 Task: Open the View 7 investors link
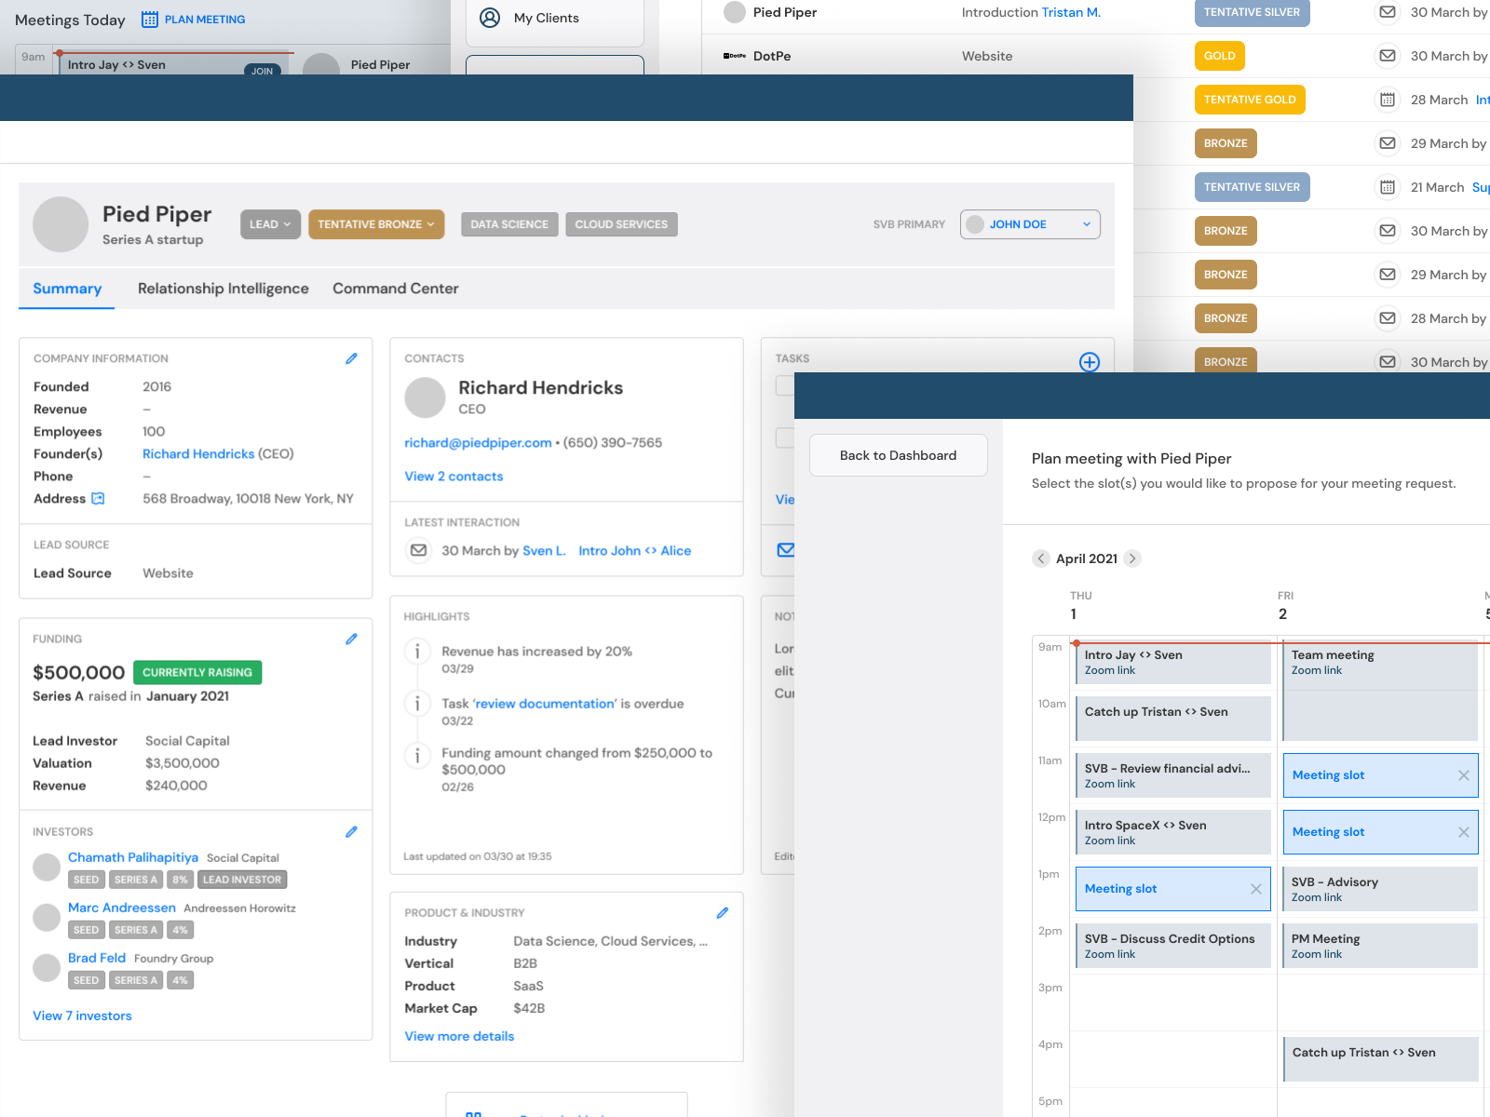(82, 1016)
